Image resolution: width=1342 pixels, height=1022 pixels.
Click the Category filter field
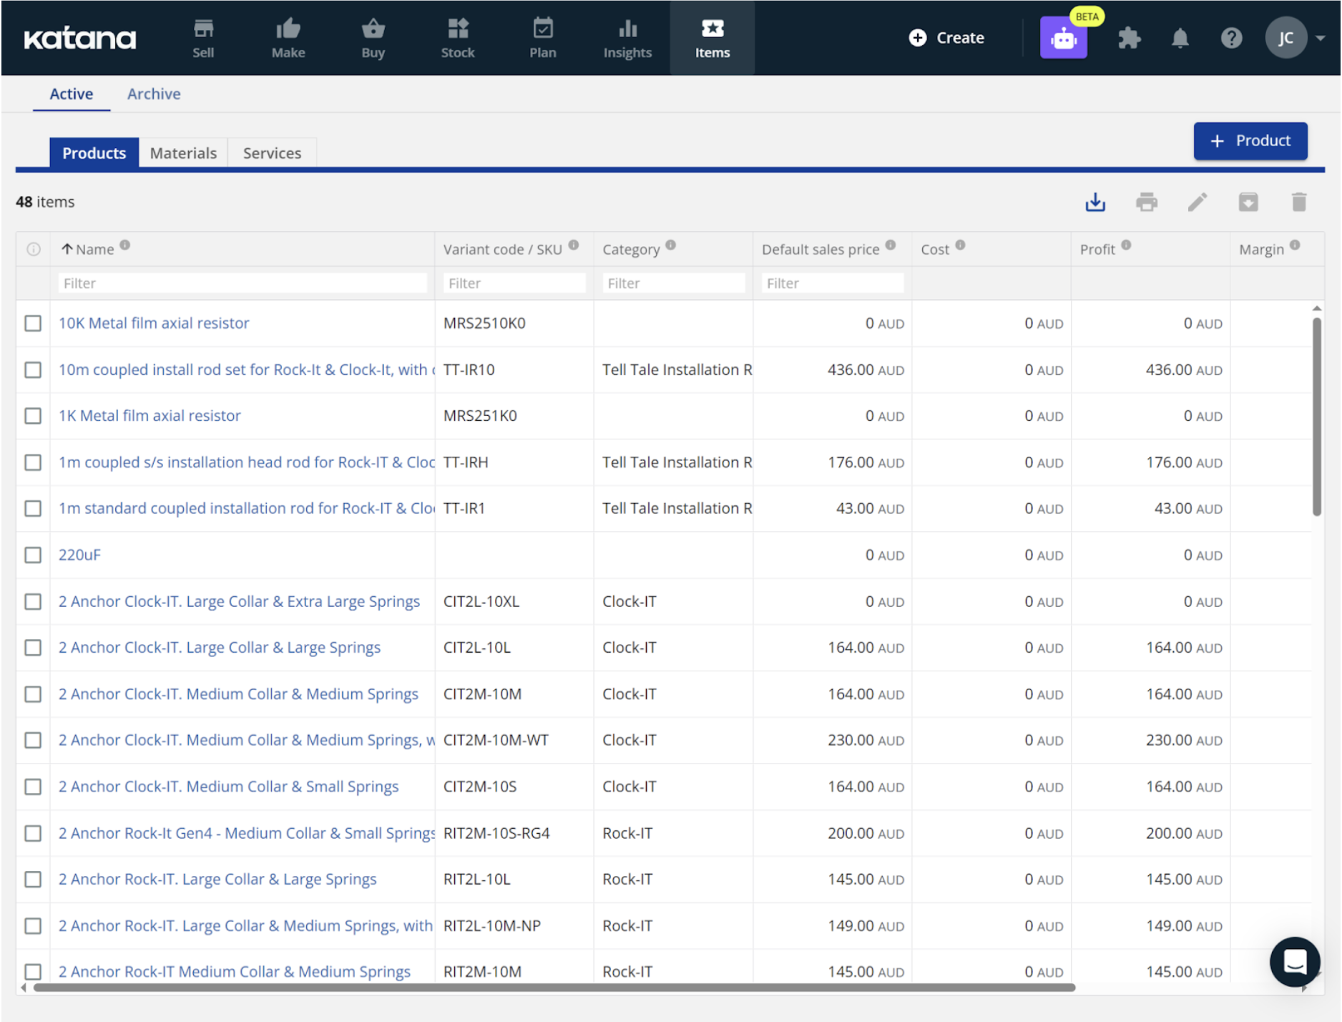[673, 283]
